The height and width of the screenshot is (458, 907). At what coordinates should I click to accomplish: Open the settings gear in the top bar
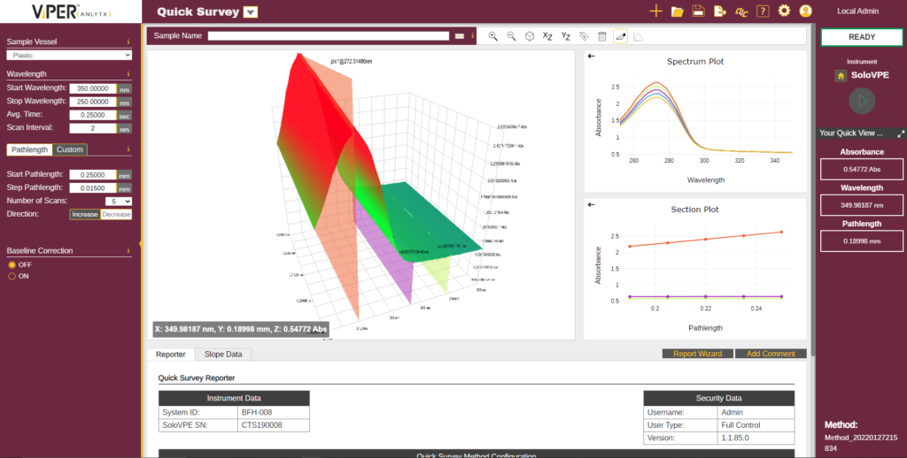click(784, 11)
